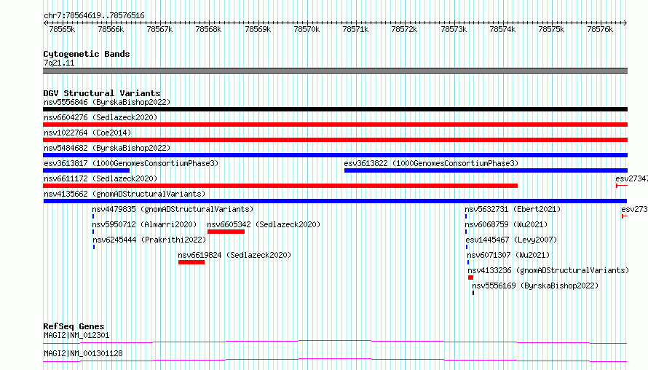Select the blue bar for nsv5484682
This screenshot has height=370, width=648.
click(335, 155)
